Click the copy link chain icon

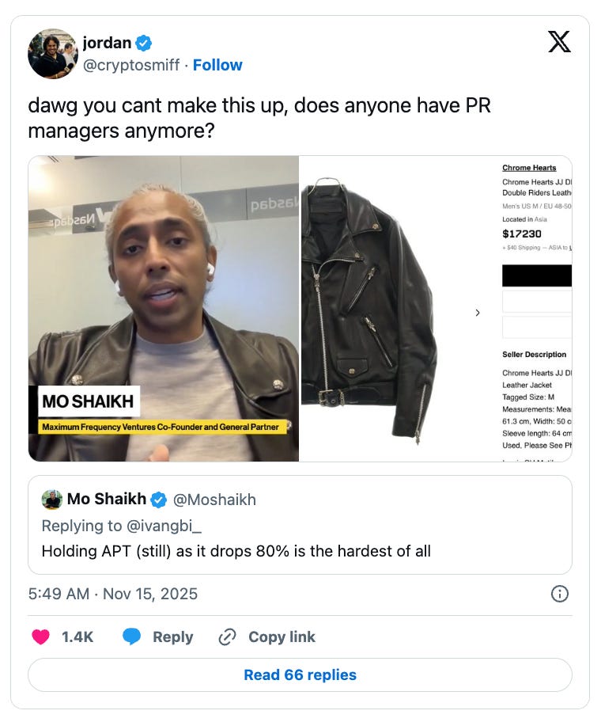pyautogui.click(x=227, y=636)
